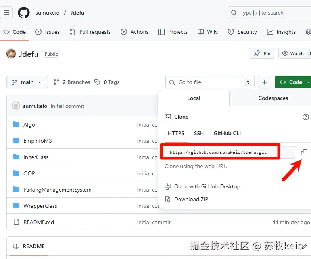Select the README tab below the file list
Screen dimensions: 311x259
click(29, 246)
